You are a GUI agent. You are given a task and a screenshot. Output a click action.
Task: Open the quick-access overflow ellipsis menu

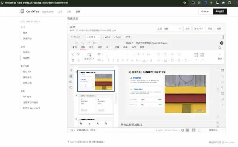click(101, 43)
